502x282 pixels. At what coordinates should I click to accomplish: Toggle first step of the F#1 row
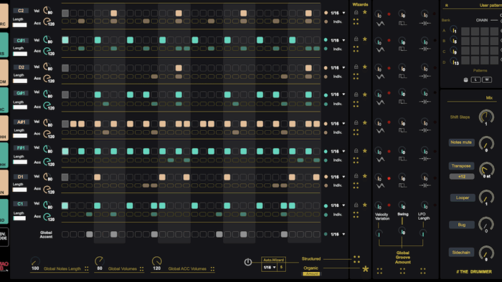point(65,151)
